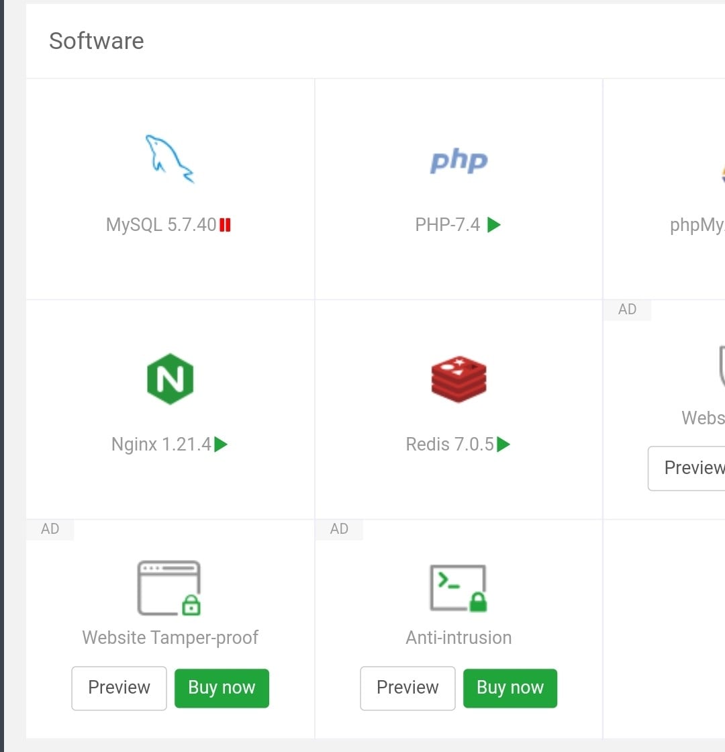Preview the Anti-intrusion plugin

point(407,688)
